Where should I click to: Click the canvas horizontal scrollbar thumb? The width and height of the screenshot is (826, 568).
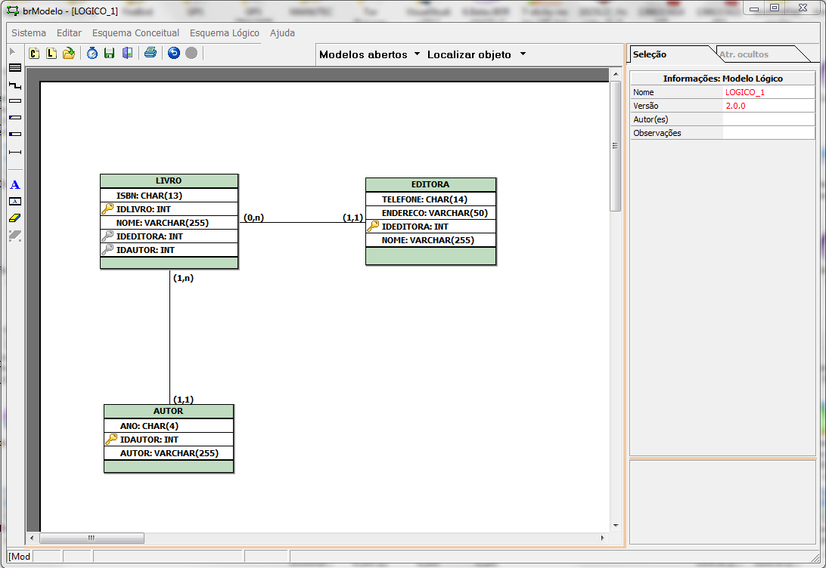[92, 538]
